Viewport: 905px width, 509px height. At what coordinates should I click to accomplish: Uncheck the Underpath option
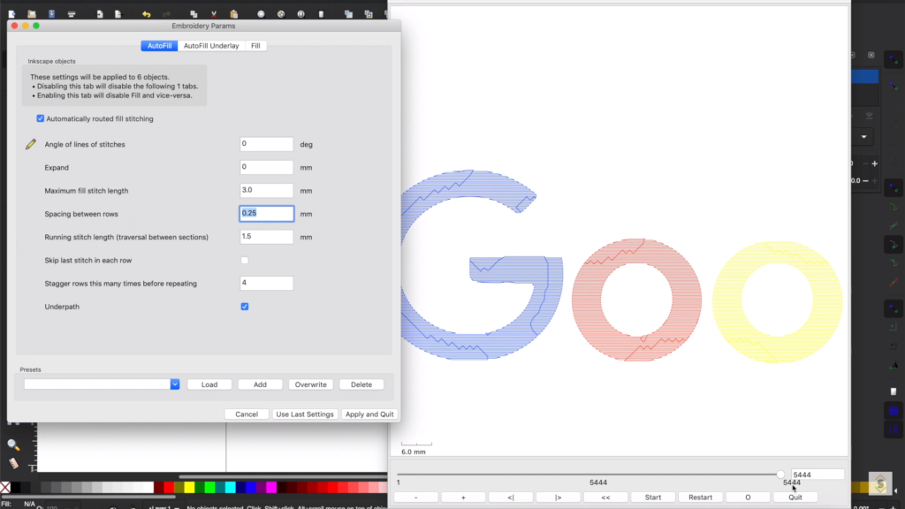click(x=245, y=307)
